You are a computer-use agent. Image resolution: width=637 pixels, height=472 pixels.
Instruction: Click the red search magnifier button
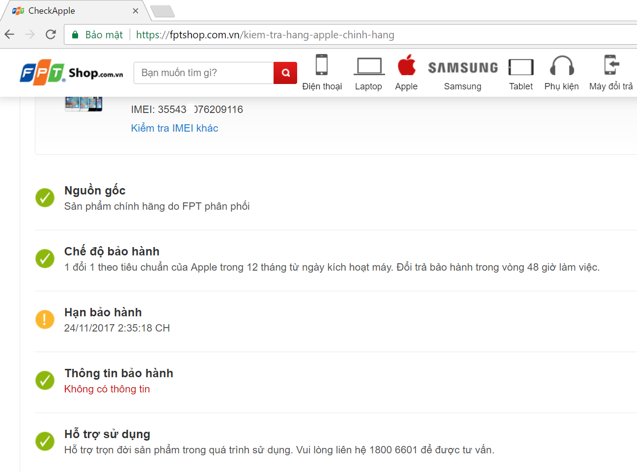285,73
